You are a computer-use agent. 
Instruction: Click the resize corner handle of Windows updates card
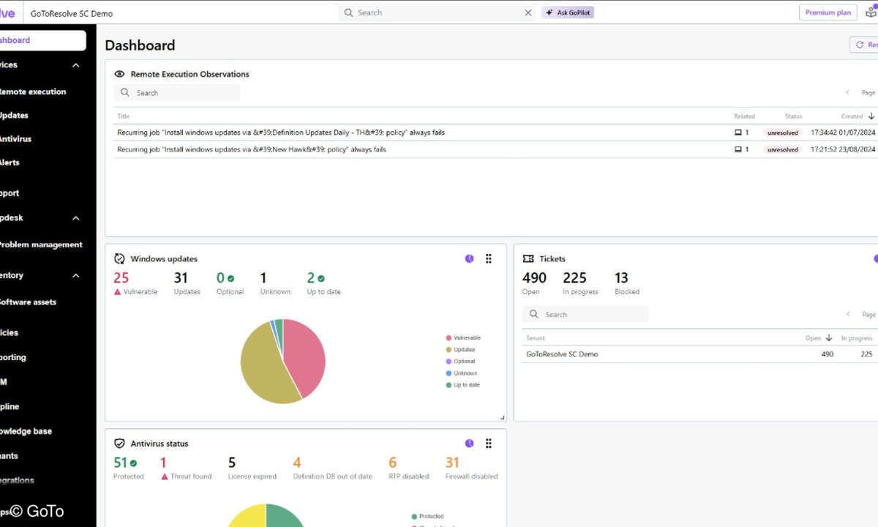(x=502, y=417)
